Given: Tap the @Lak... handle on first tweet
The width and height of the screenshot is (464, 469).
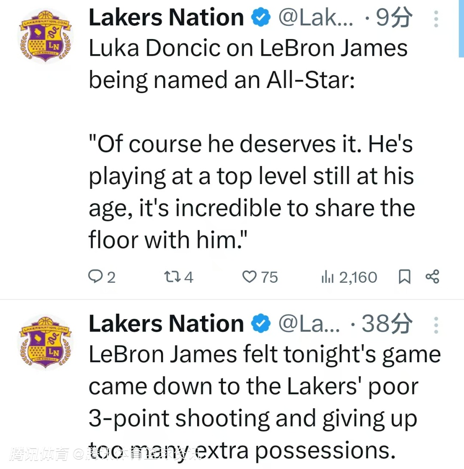Looking at the screenshot, I should coord(316,18).
